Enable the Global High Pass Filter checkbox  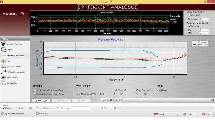tap(189, 15)
